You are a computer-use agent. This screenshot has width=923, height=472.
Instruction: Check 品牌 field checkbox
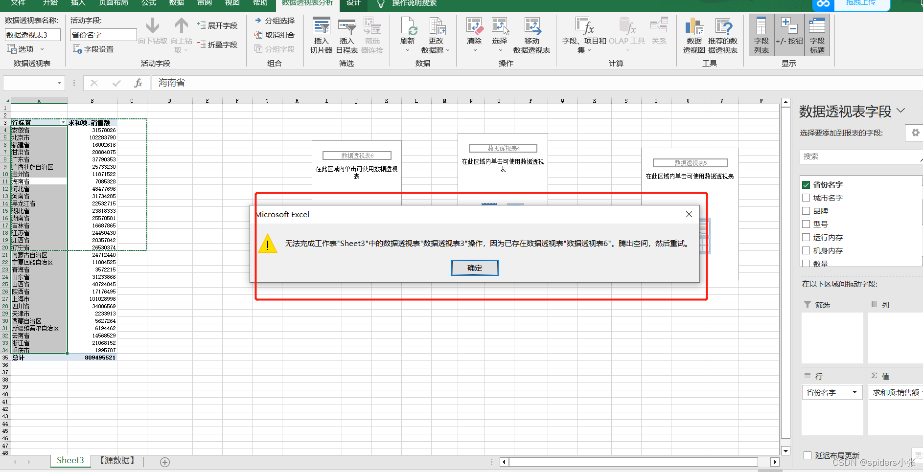click(806, 211)
